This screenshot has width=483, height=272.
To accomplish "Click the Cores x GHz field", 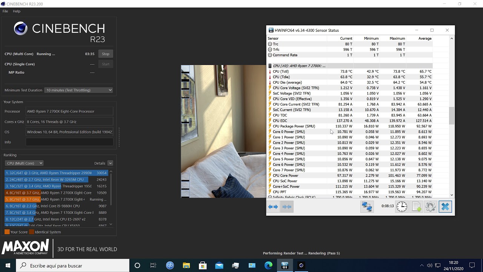I will pyautogui.click(x=69, y=122).
